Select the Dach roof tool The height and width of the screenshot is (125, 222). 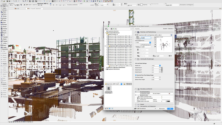tap(4, 22)
